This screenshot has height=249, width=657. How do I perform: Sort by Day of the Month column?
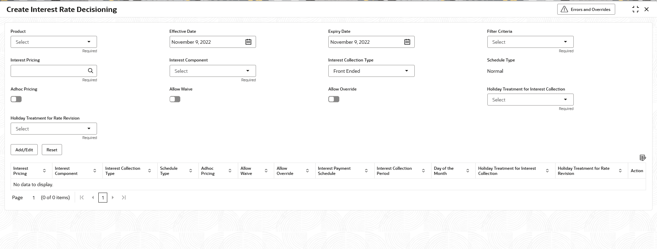click(x=468, y=171)
